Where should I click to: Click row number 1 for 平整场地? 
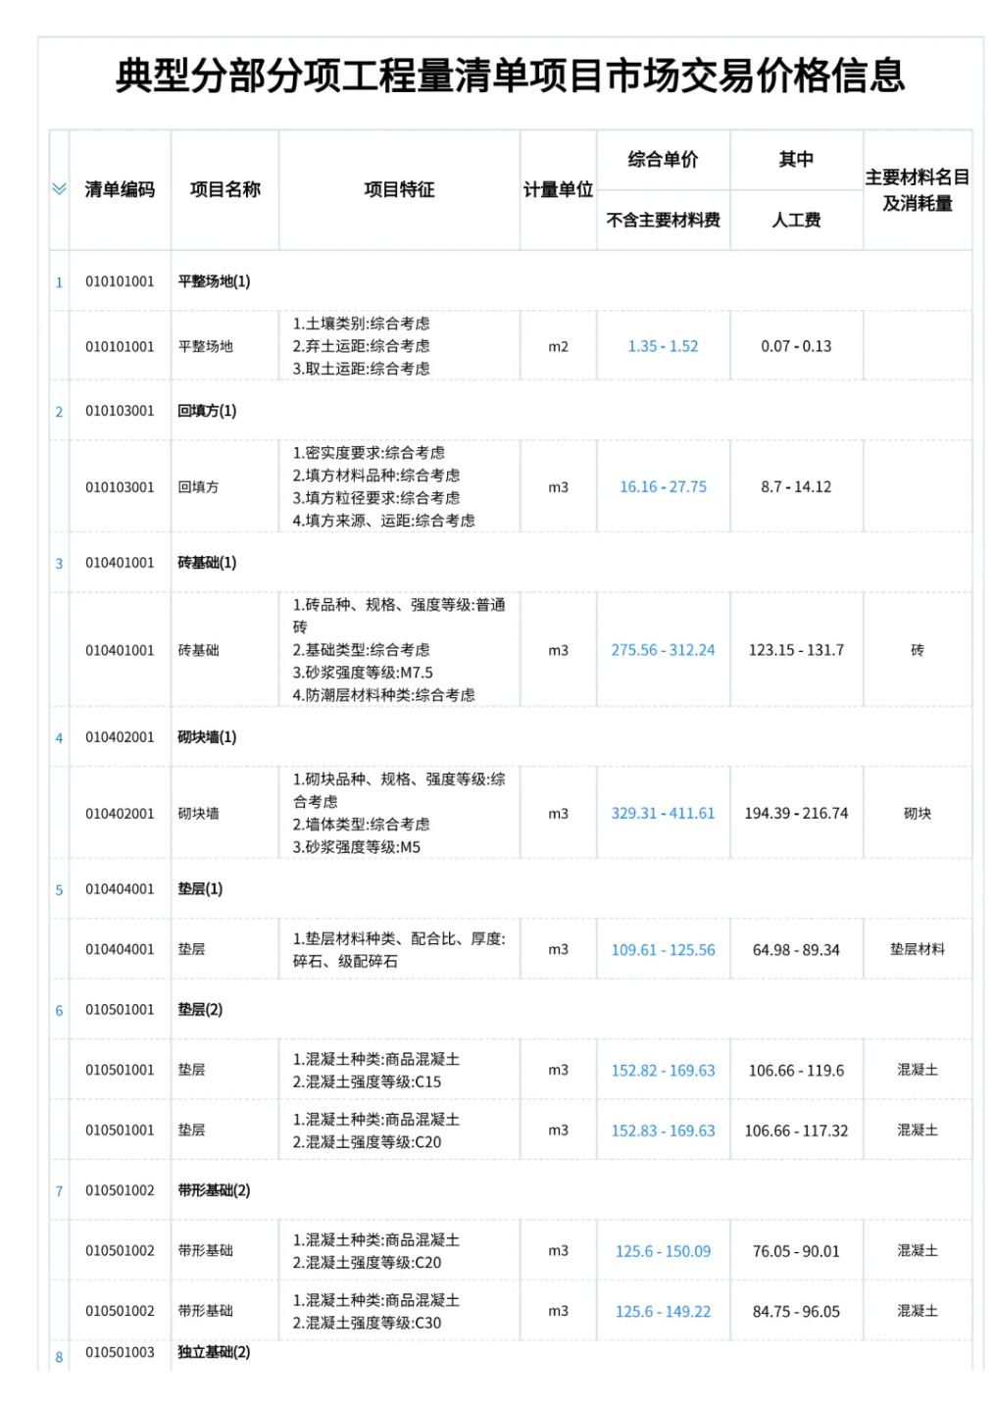point(59,282)
